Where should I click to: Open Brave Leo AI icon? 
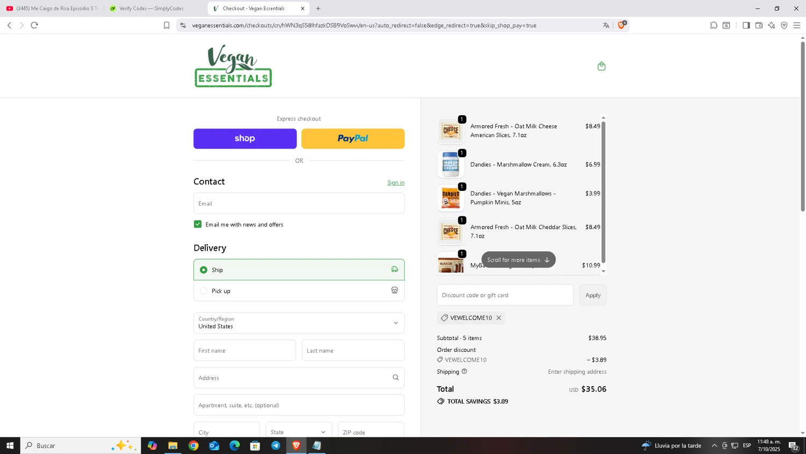[772, 25]
